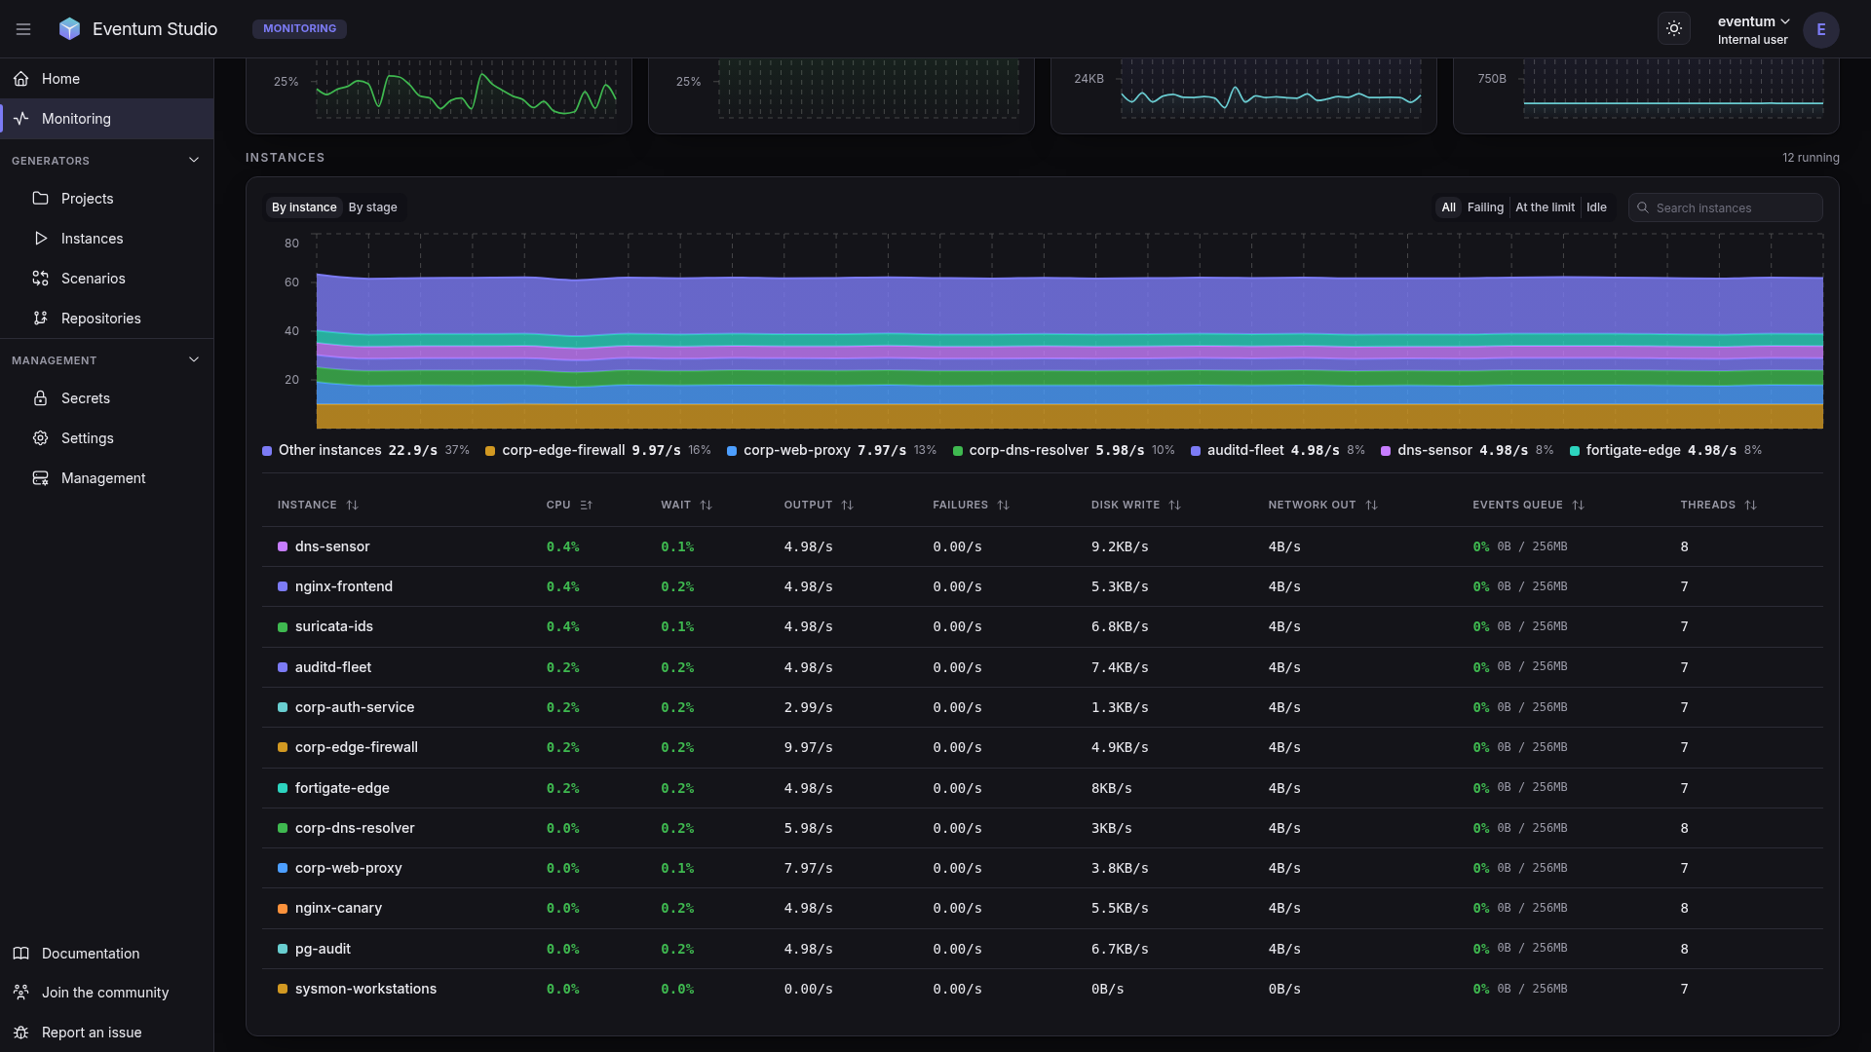Viewport: 1871px width, 1052px height.
Task: Open the Documentation link
Action: click(90, 954)
